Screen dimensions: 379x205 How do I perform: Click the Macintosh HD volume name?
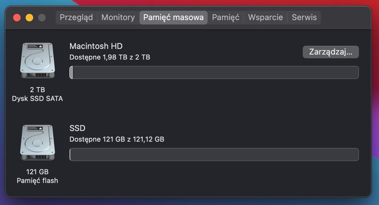pyautogui.click(x=96, y=46)
